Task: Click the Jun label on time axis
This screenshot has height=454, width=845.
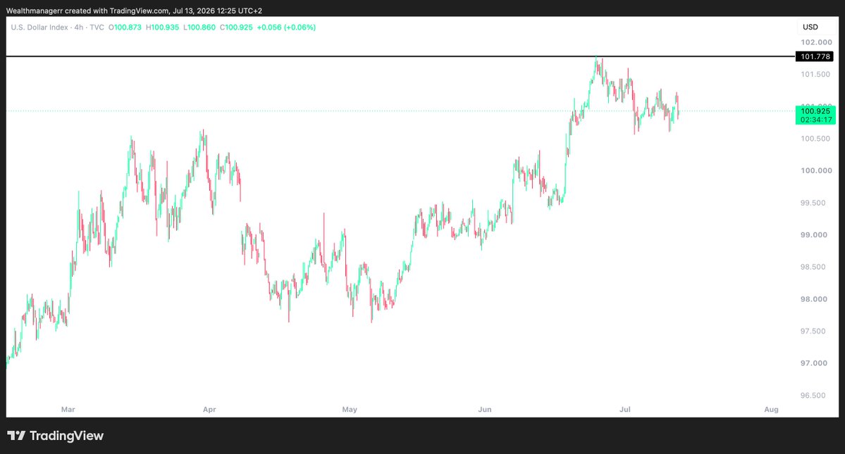Action: coord(485,410)
